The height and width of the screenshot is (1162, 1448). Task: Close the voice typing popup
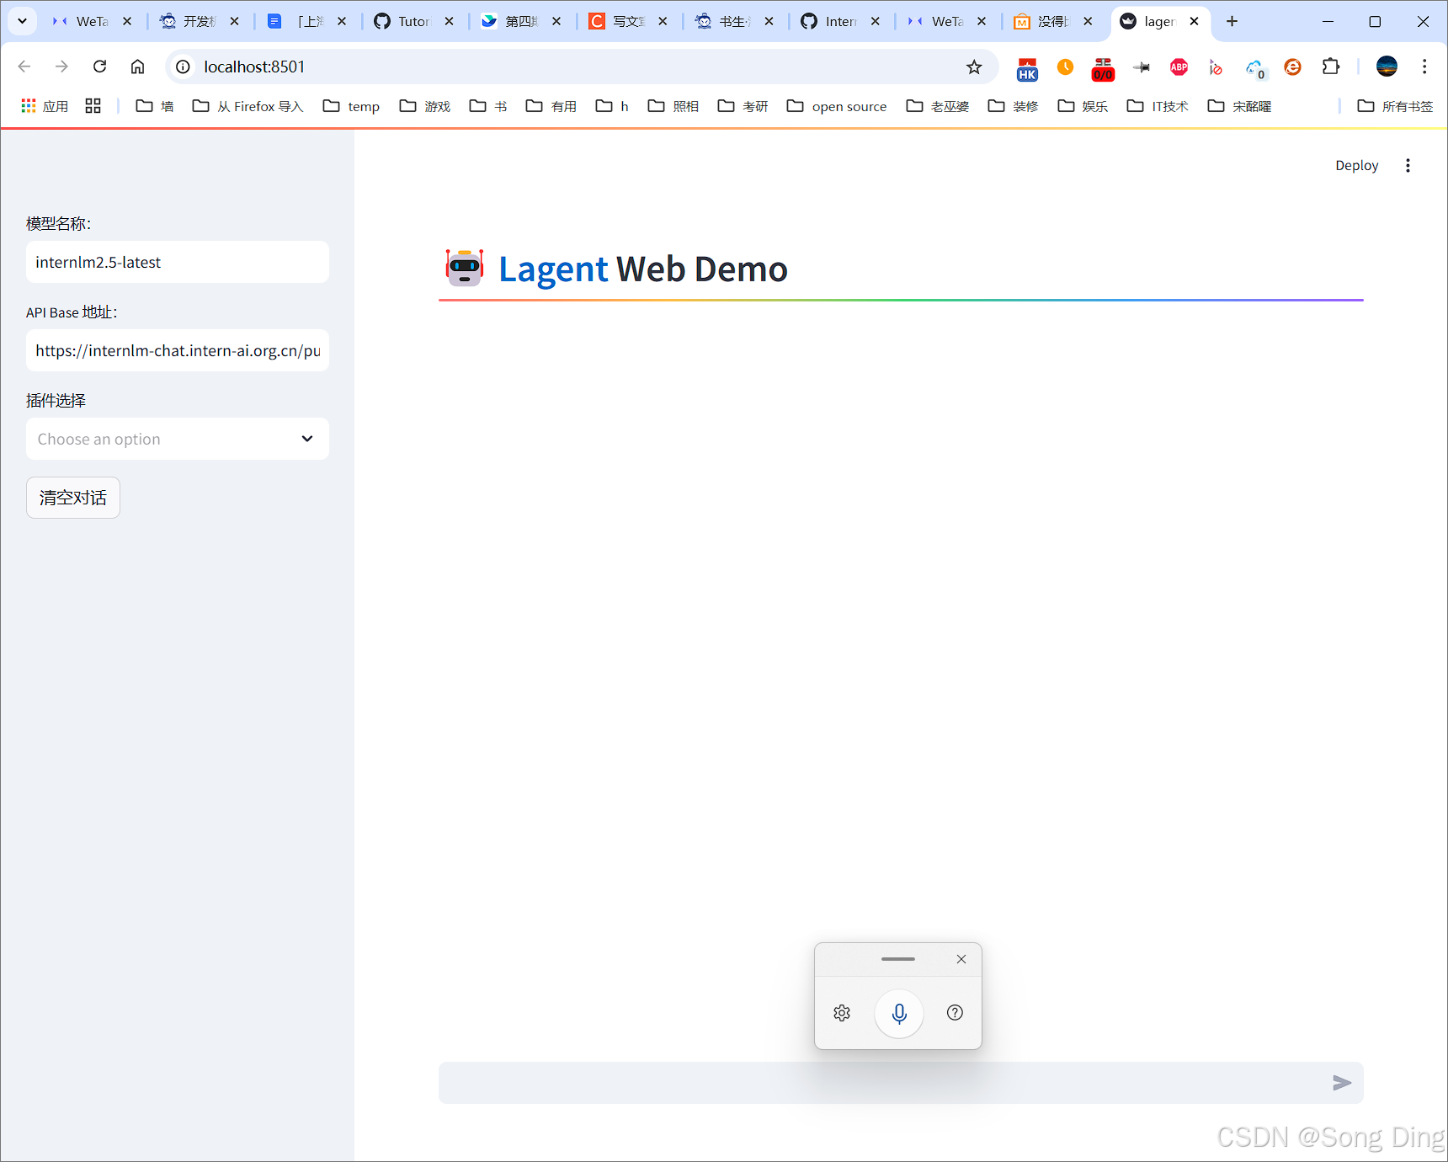point(961,959)
